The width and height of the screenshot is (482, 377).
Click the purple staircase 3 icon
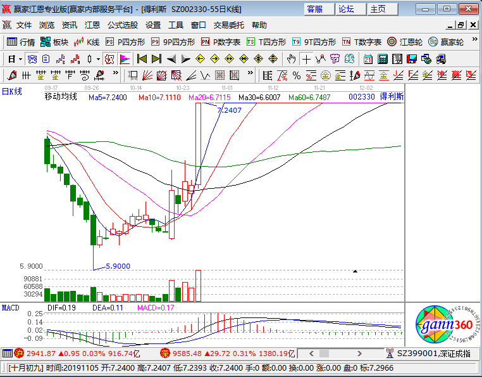[60, 59]
